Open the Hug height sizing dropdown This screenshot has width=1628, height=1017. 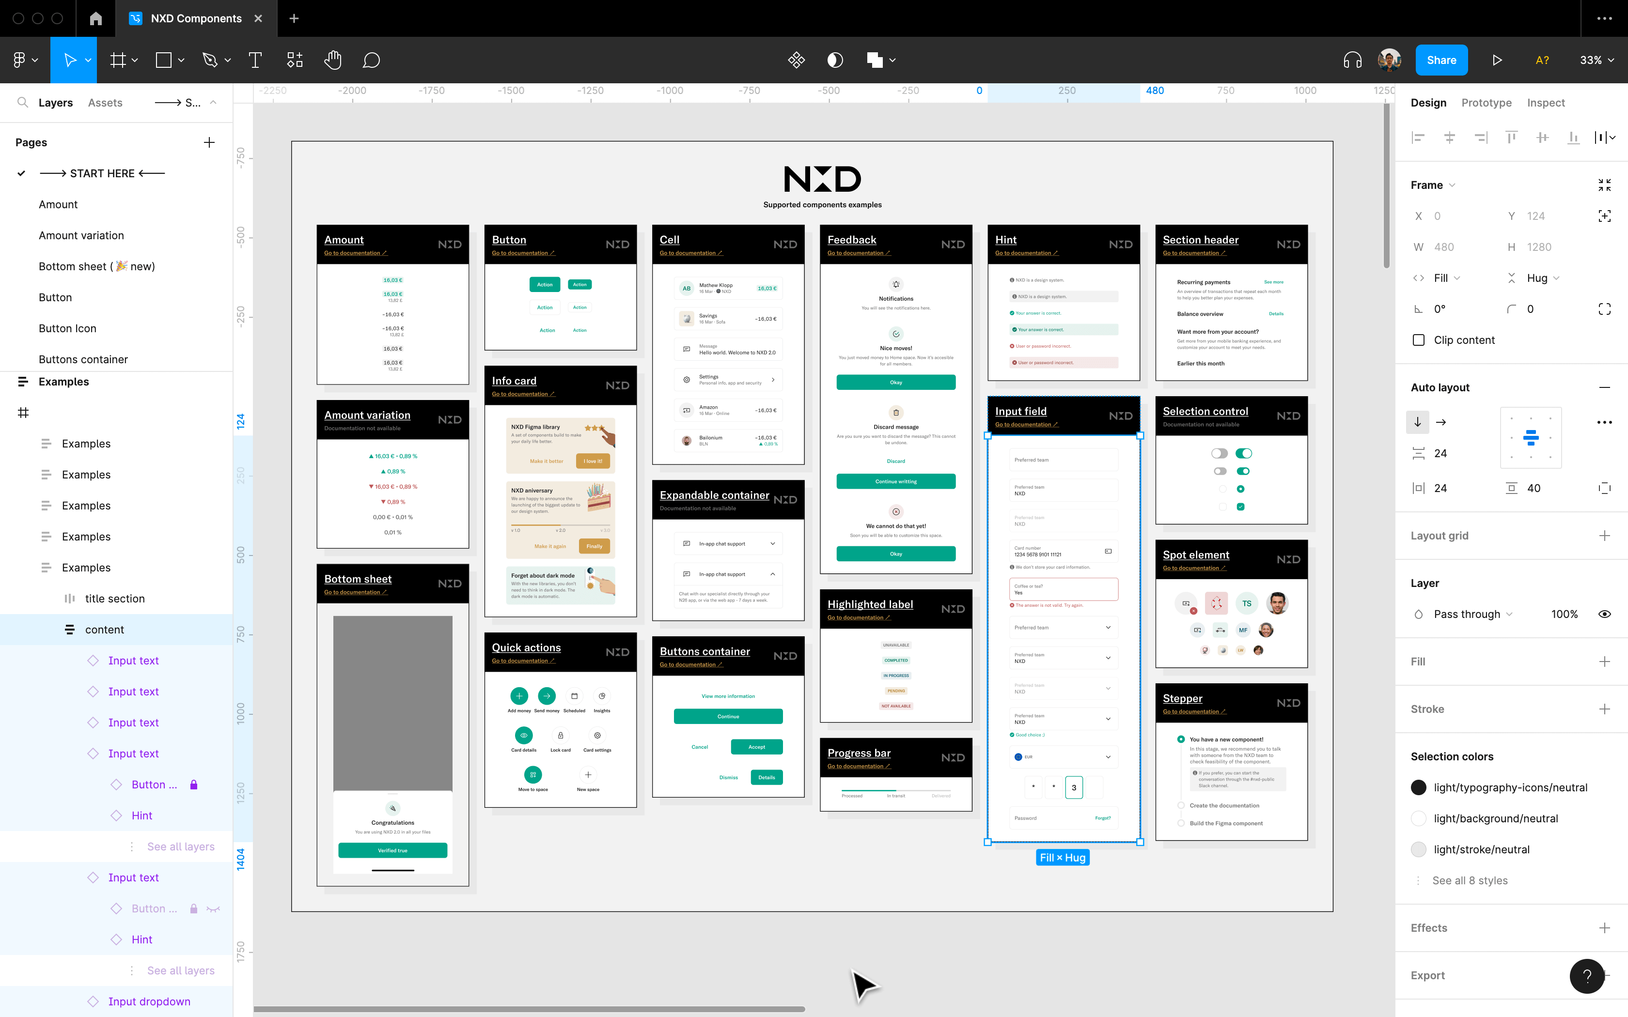coord(1543,278)
